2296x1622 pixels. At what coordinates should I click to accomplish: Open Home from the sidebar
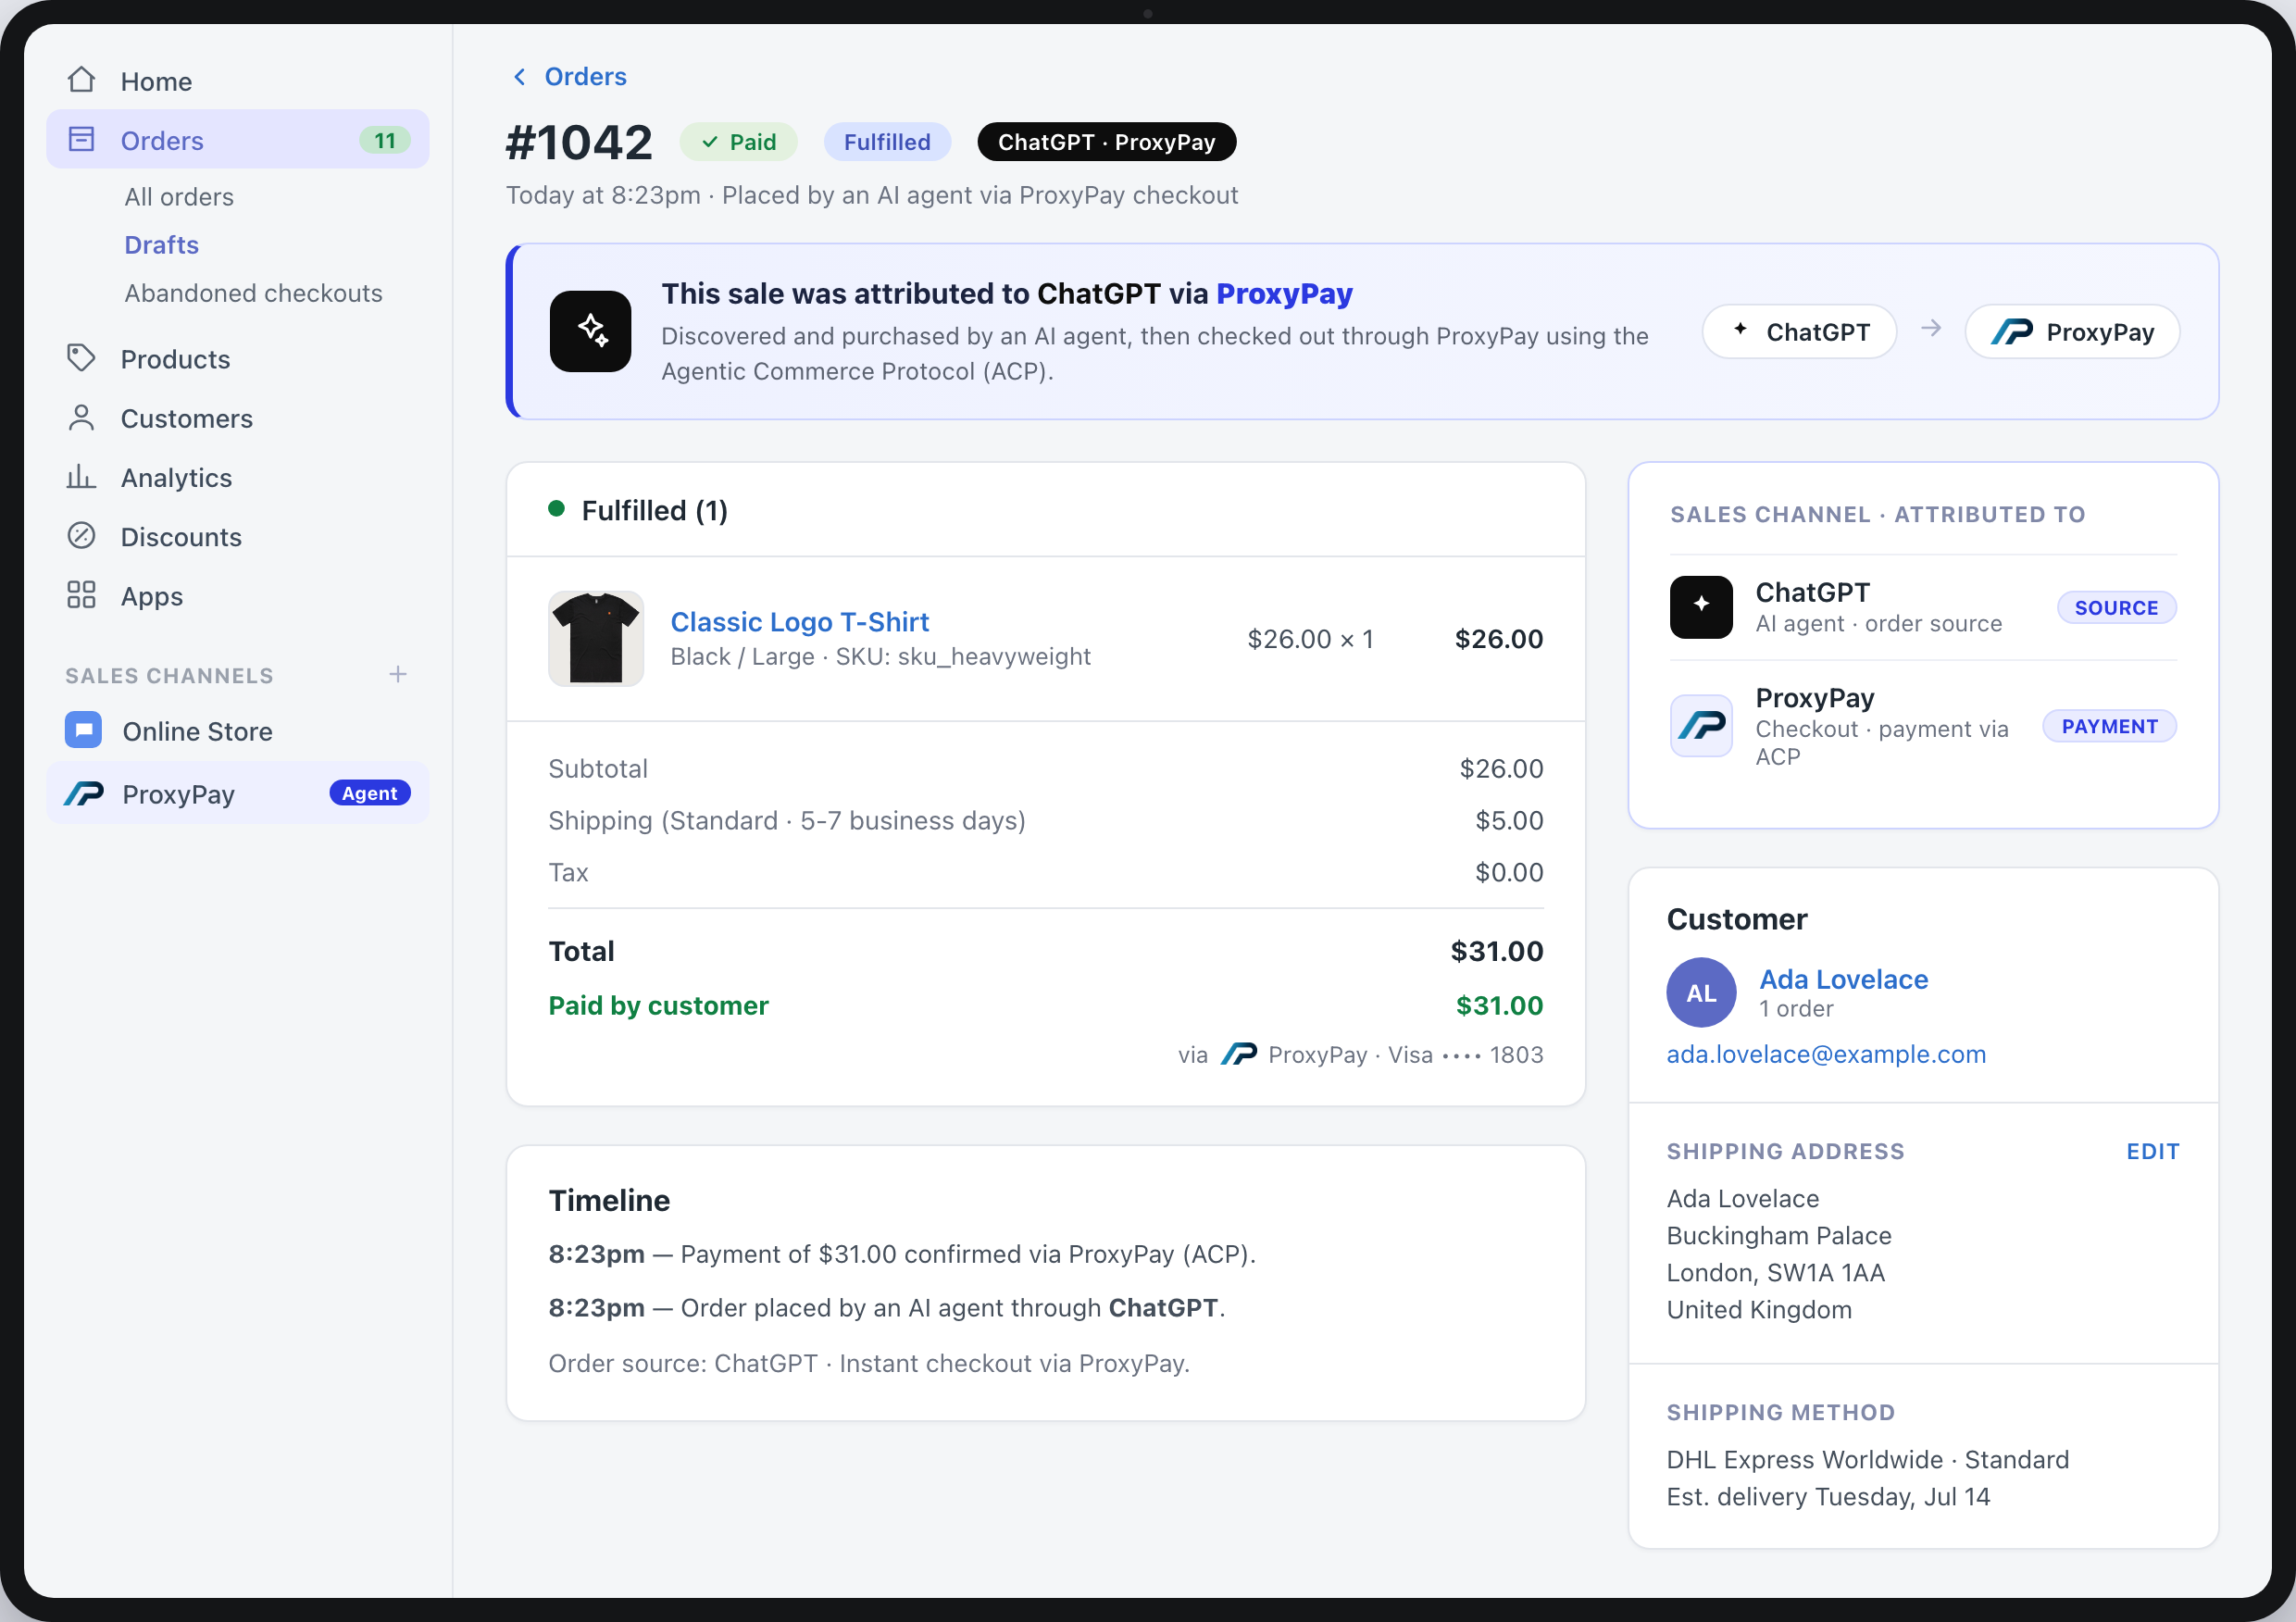point(237,81)
